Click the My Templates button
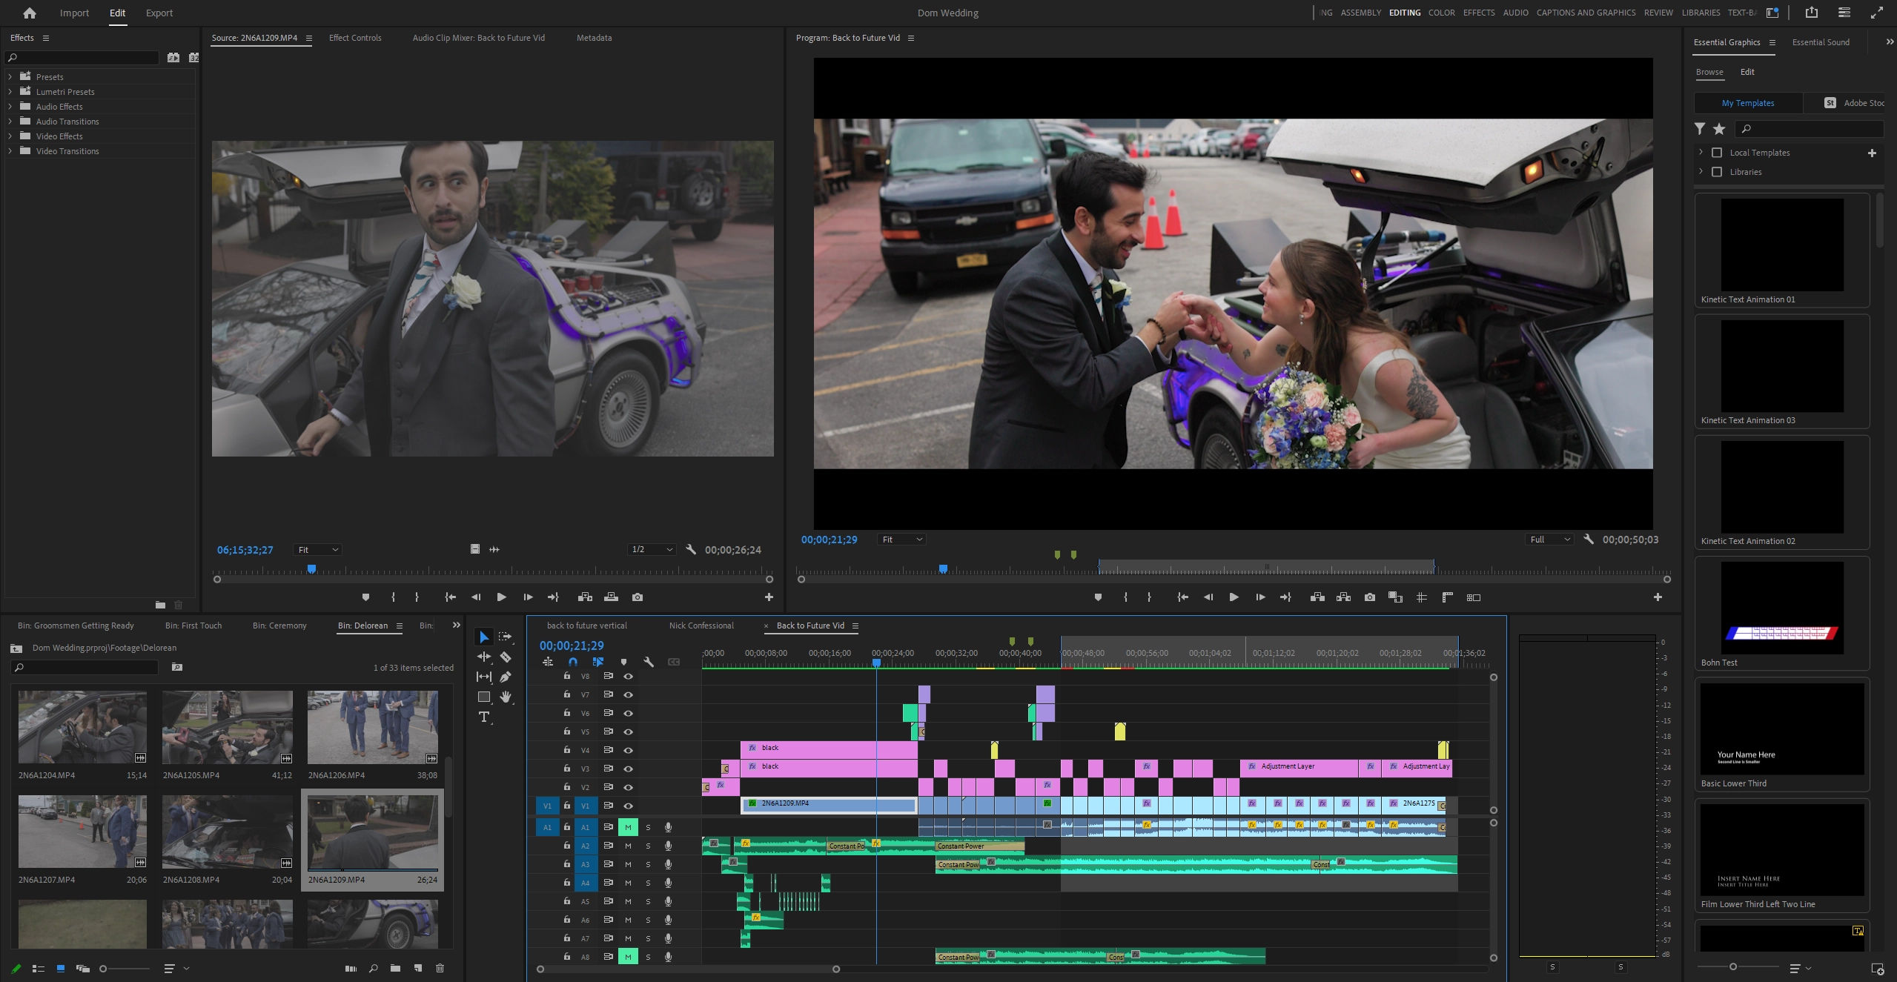 [1747, 103]
